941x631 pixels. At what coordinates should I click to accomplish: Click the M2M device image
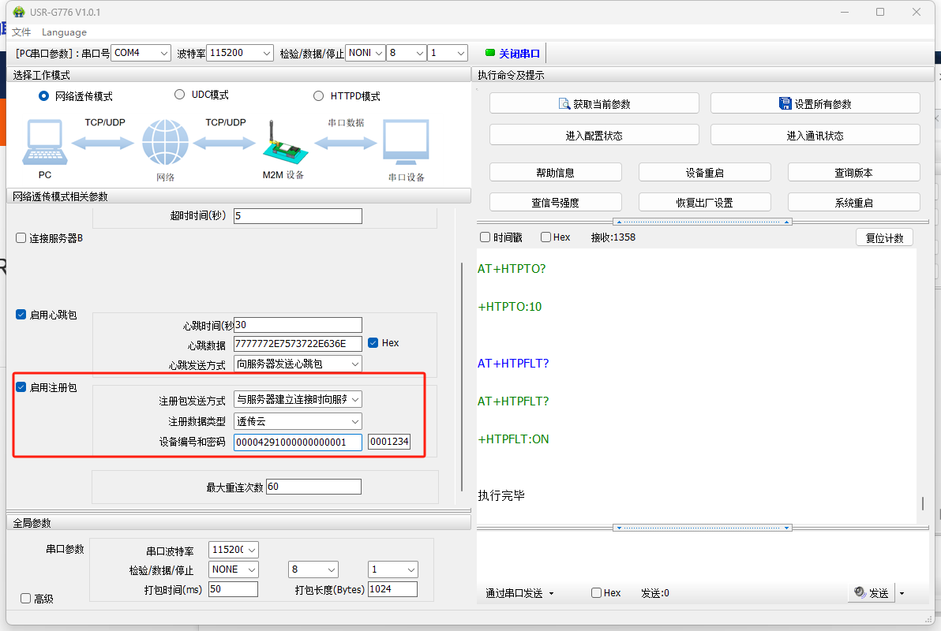click(283, 147)
